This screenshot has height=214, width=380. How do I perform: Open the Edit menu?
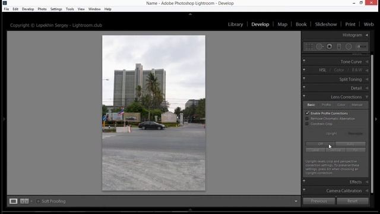pos(15,9)
